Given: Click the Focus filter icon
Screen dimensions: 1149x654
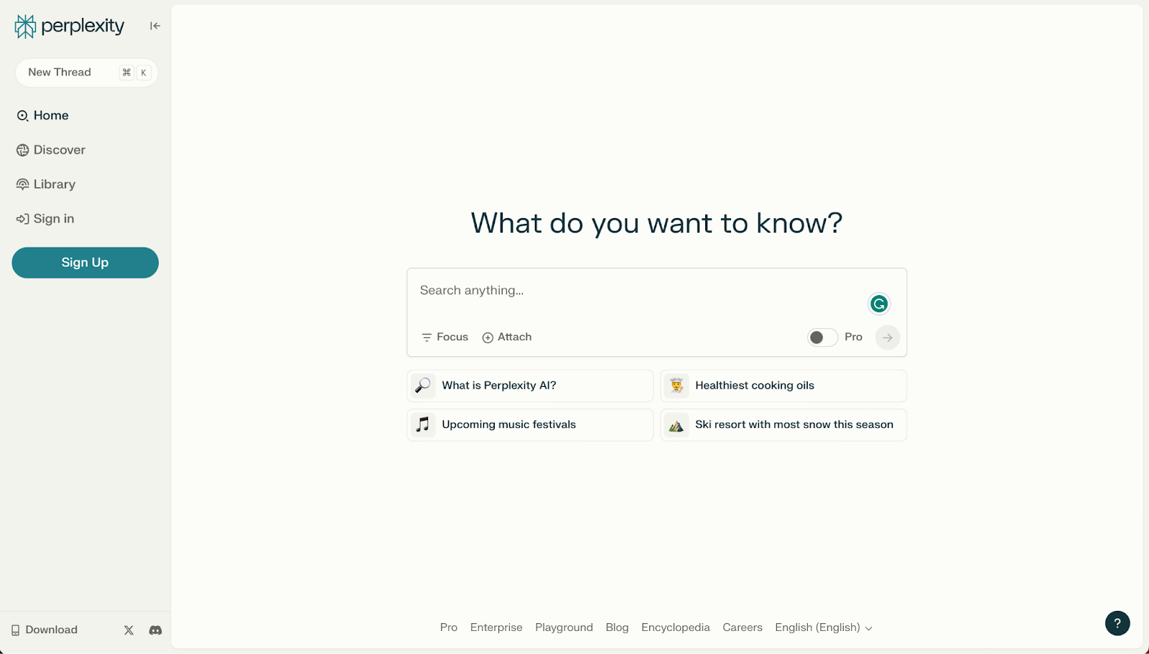Looking at the screenshot, I should [x=427, y=337].
